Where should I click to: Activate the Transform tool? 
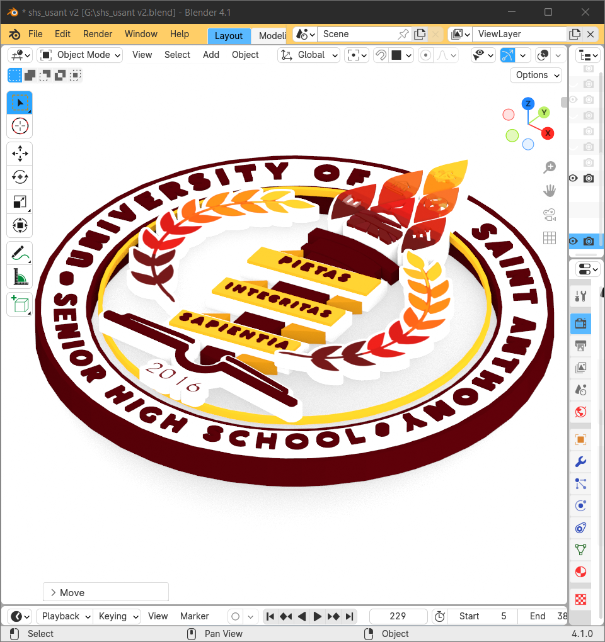click(x=20, y=225)
